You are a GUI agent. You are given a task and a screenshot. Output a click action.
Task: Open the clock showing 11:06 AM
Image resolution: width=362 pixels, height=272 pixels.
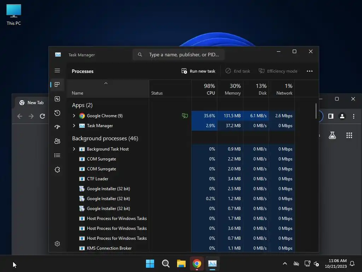pos(336,263)
